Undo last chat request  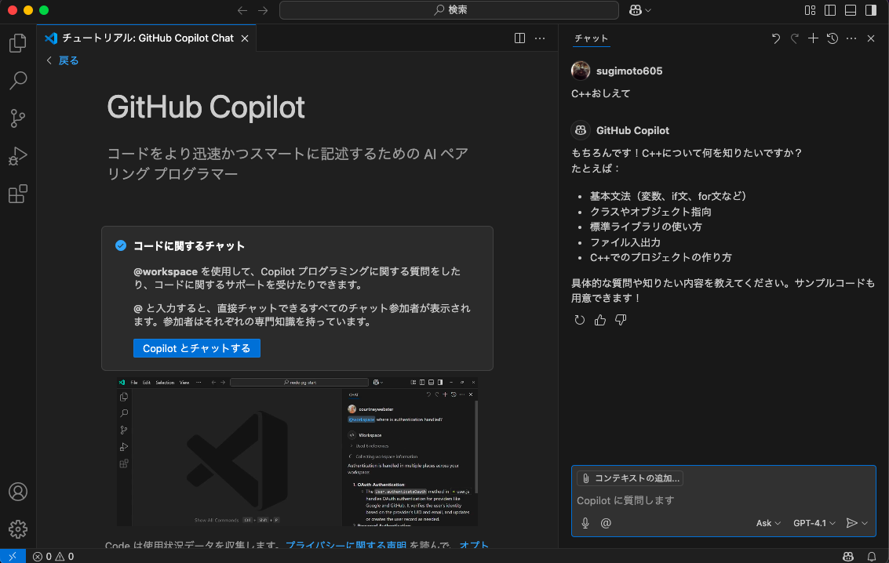775,38
